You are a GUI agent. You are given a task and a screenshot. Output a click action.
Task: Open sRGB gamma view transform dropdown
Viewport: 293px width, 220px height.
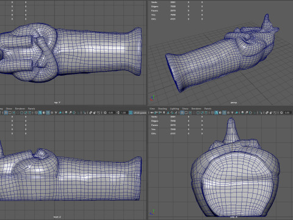click(x=140, y=112)
